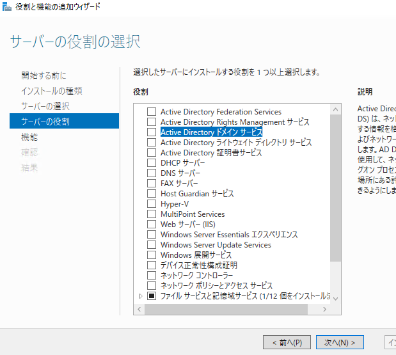Screen dimensions: 396x355
Task: Enable the Hyper-V role checkbox
Action: (x=152, y=204)
